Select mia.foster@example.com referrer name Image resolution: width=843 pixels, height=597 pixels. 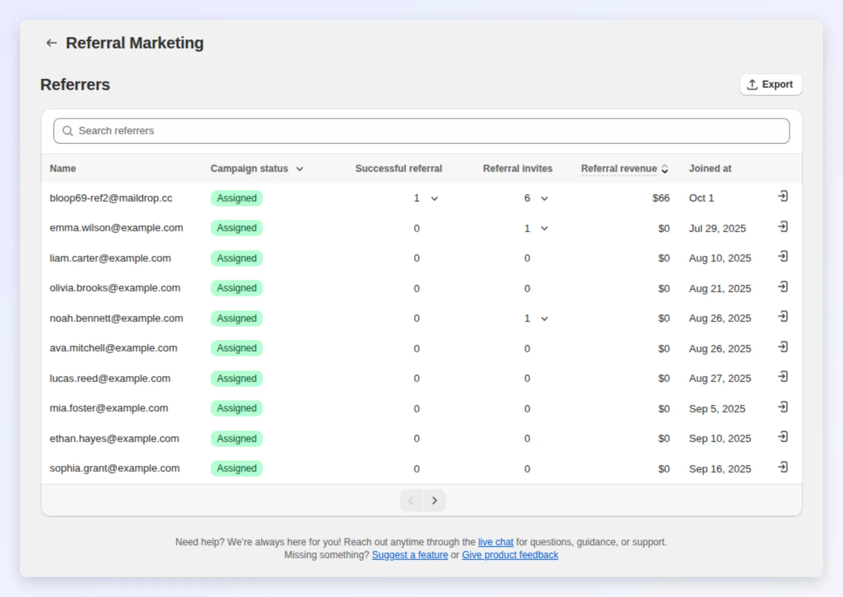(x=109, y=409)
